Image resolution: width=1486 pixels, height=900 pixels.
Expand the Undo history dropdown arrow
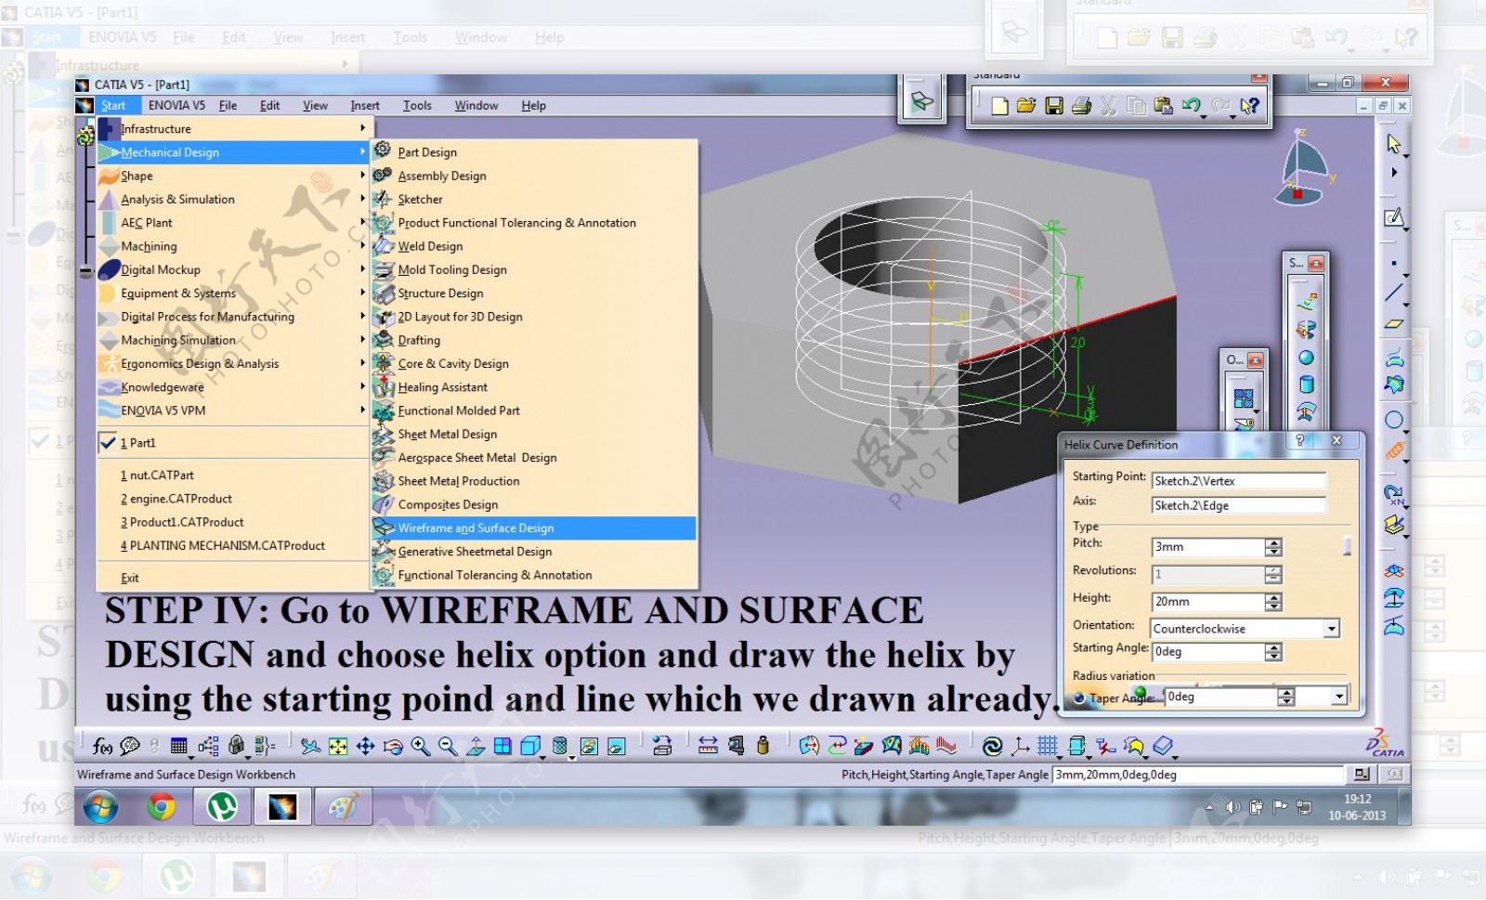(1204, 116)
